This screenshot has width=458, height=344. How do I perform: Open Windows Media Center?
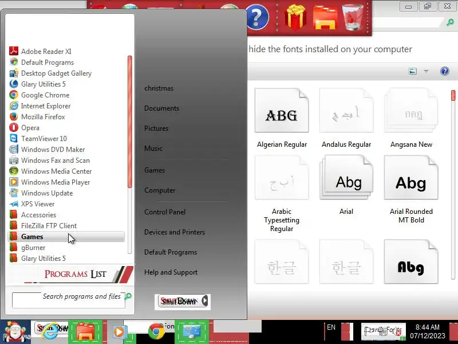tap(50, 171)
